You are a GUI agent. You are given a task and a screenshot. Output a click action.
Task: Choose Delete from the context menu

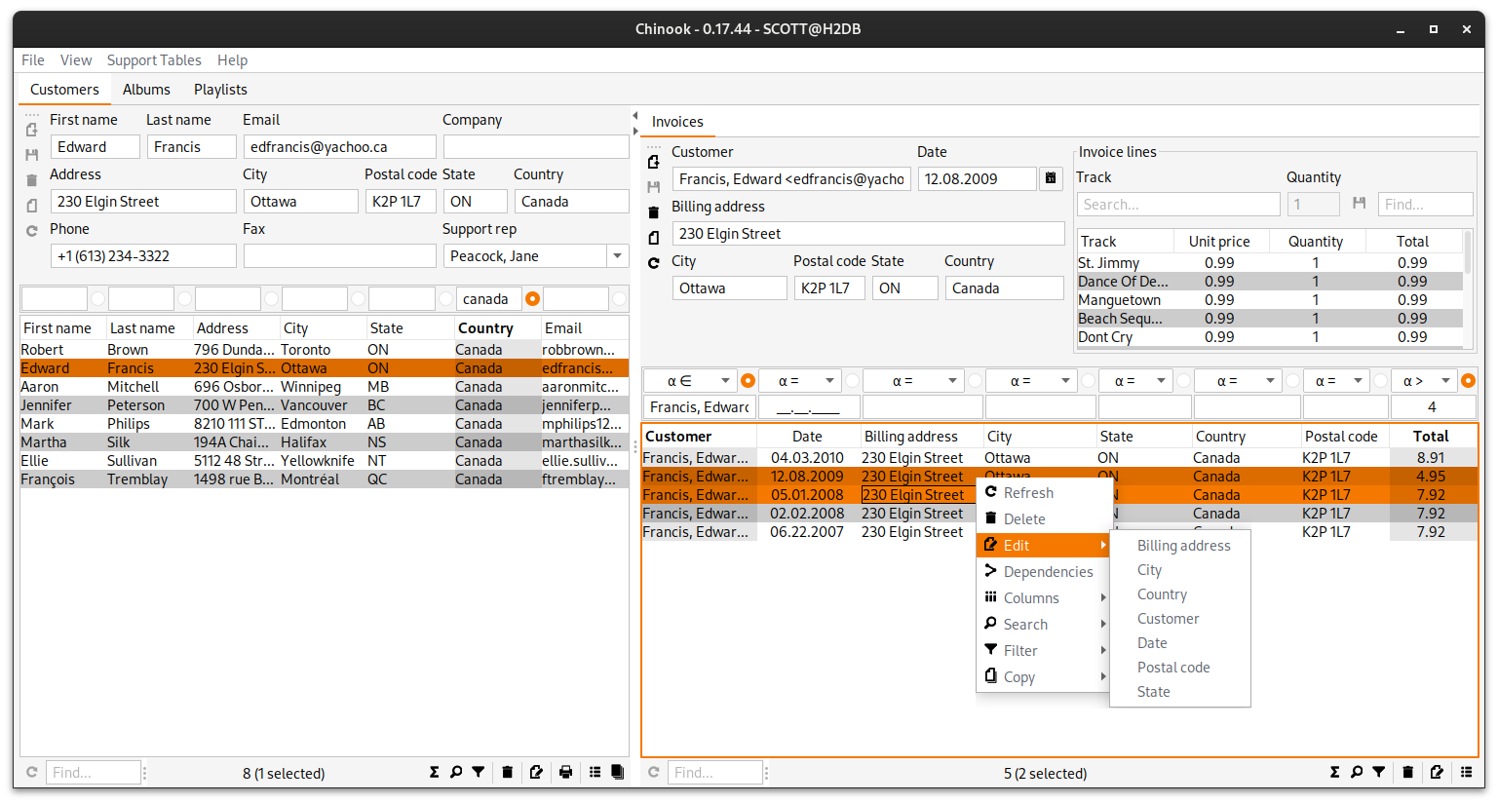click(1024, 519)
